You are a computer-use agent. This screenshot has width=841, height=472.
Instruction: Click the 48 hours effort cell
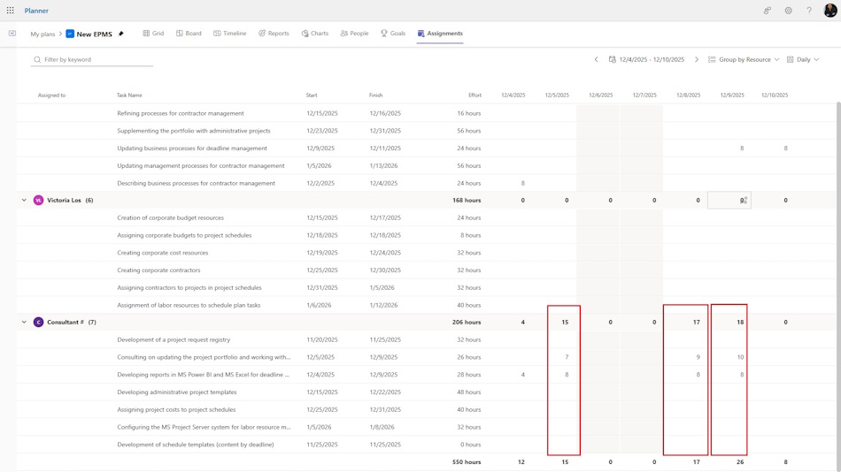pos(469,392)
